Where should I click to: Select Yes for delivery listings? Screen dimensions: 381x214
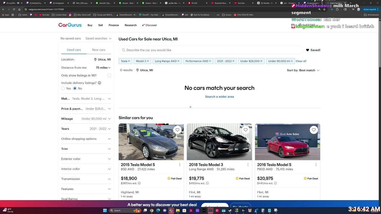[63, 89]
